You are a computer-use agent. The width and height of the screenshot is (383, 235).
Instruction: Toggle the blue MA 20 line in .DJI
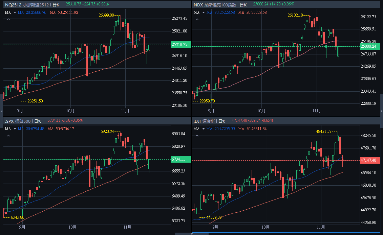[220, 129]
